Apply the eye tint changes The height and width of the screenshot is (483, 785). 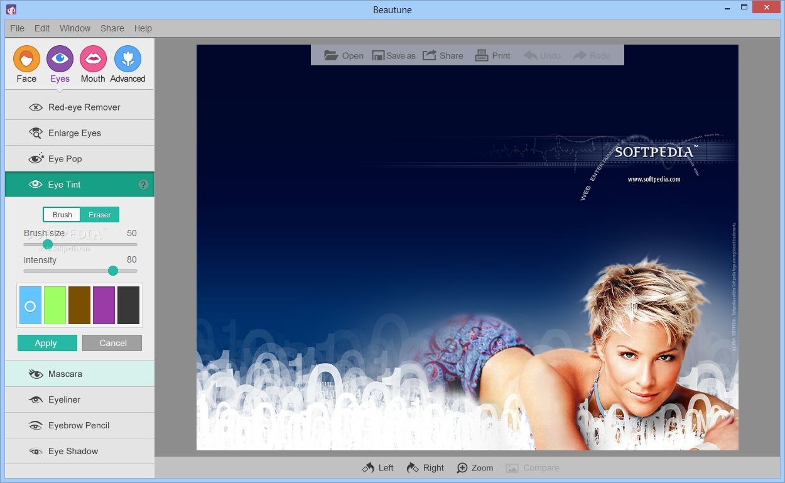47,343
